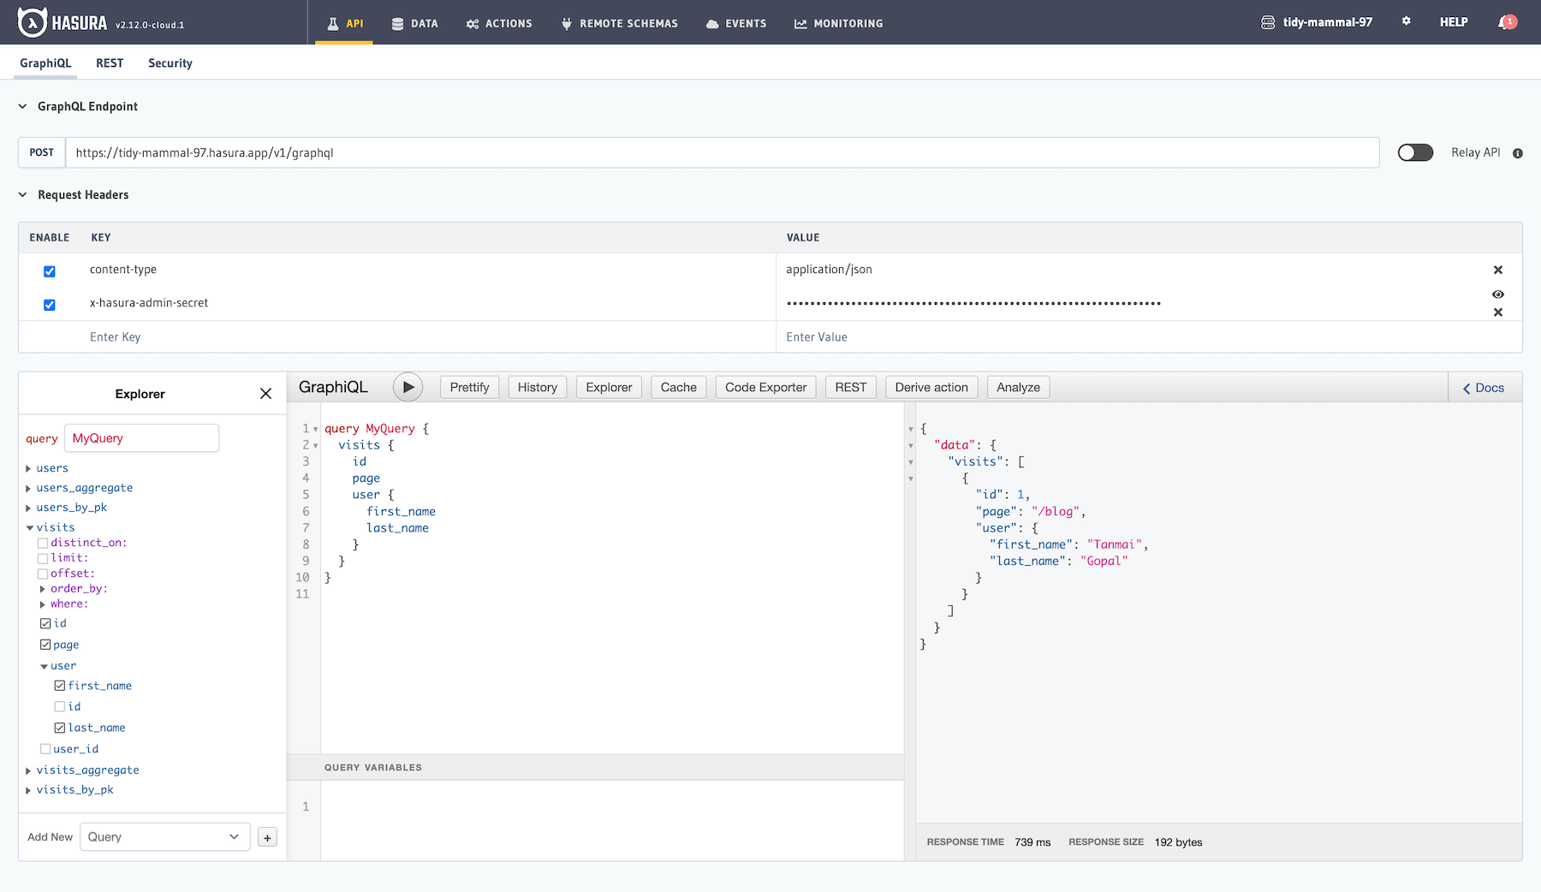
Task: Click the query name input field
Action: point(141,437)
